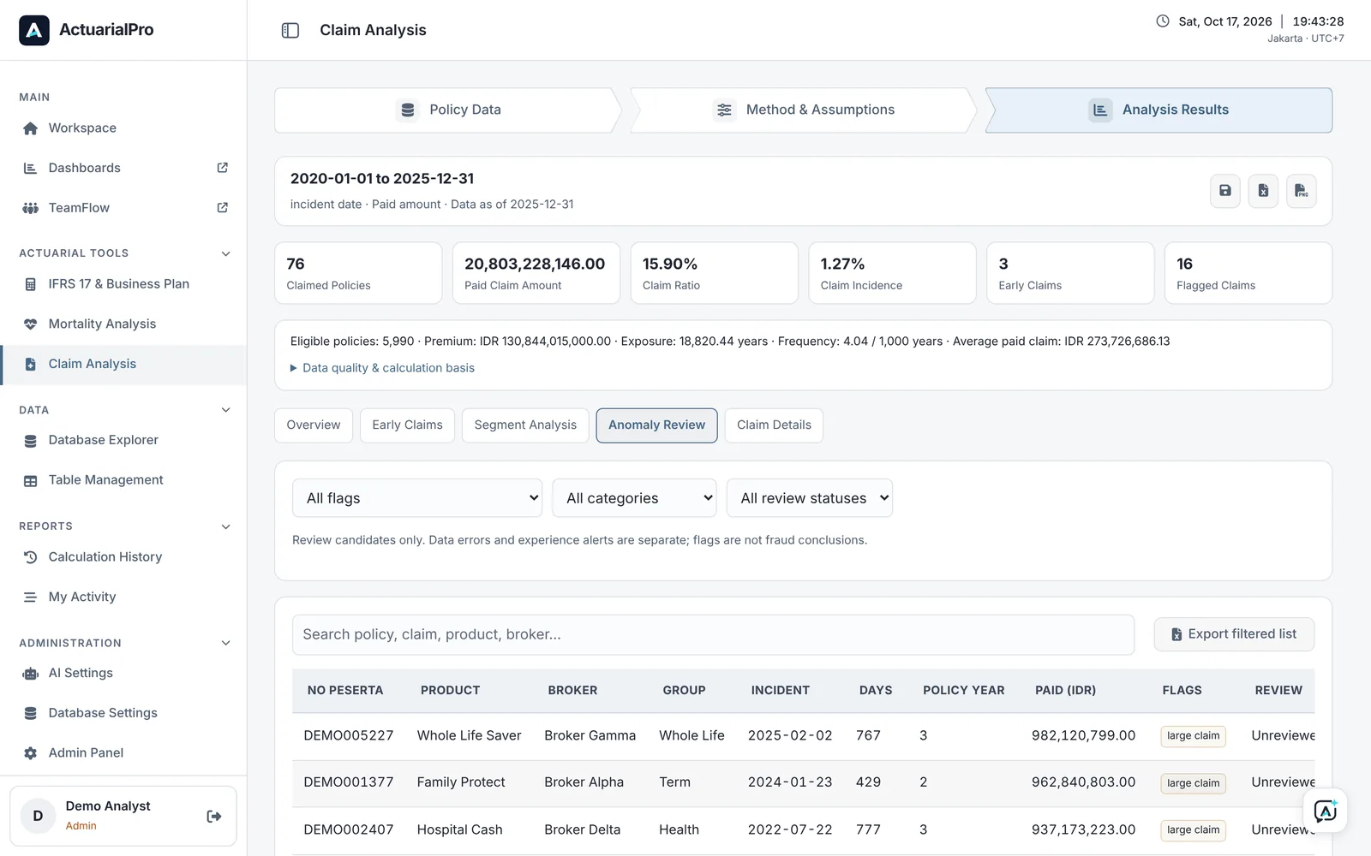Go to IFRS 17 & Business Plan
Screen dimensions: 1371x856
coord(123,284)
